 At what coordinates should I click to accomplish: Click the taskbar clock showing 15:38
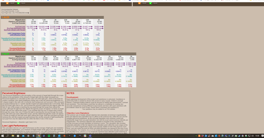257,136
